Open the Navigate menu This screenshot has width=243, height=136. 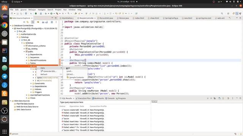[42, 9]
